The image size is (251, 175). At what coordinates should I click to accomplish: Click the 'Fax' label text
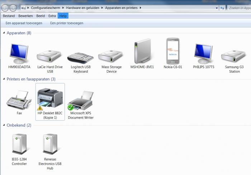point(19,113)
